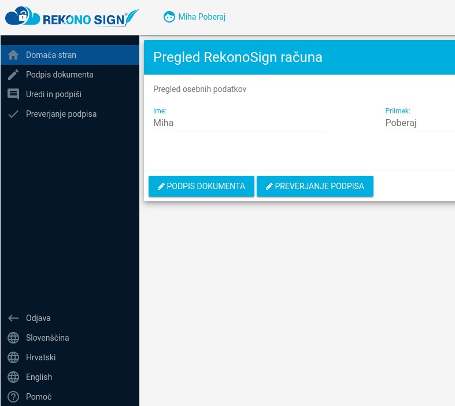This screenshot has height=406, width=455.
Task: Click the PREVERJANJE PODPISA button
Action: 315,186
